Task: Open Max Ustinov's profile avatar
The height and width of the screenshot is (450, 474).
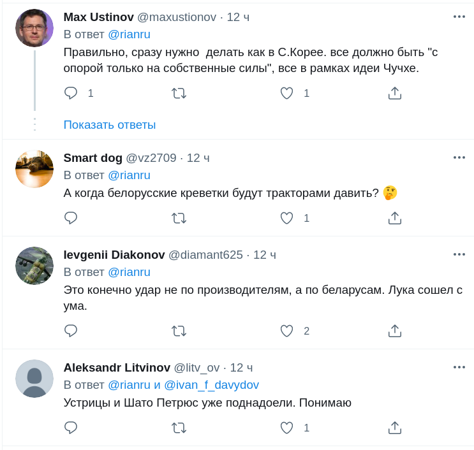Action: [x=34, y=28]
